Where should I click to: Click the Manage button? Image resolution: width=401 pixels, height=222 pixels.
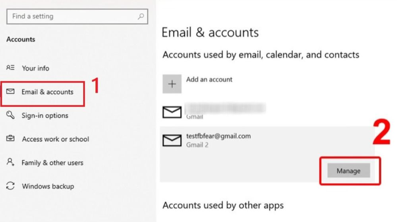(348, 170)
